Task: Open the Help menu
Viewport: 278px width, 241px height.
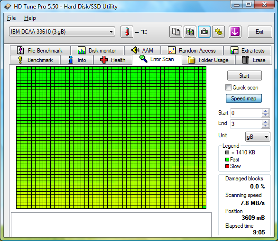Action: [30, 18]
